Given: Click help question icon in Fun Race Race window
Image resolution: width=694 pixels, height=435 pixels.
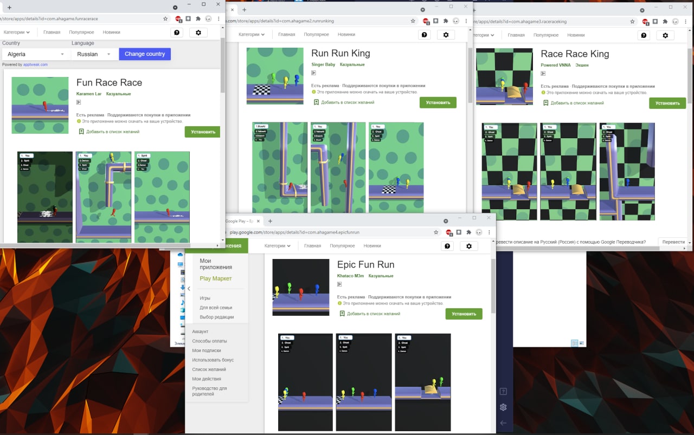Looking at the screenshot, I should pos(176,33).
